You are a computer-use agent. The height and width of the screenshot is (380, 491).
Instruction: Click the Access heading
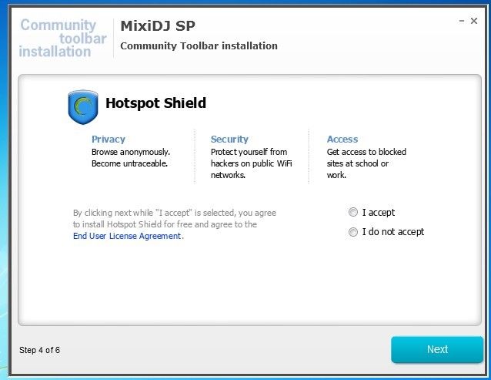(x=342, y=140)
